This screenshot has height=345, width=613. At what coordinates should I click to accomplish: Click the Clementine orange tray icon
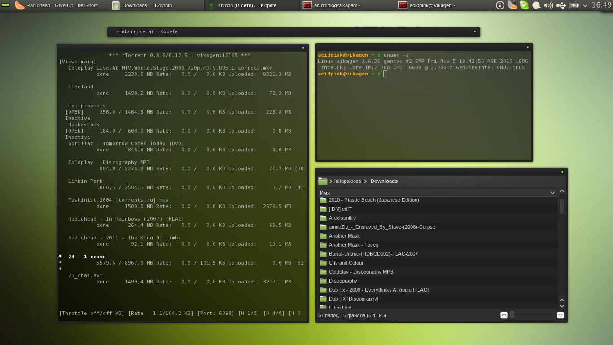tap(512, 5)
